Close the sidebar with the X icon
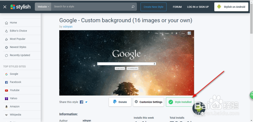 coord(5,7)
